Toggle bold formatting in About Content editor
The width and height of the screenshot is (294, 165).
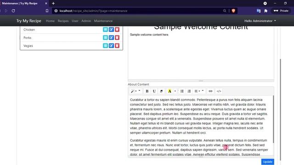point(147,91)
